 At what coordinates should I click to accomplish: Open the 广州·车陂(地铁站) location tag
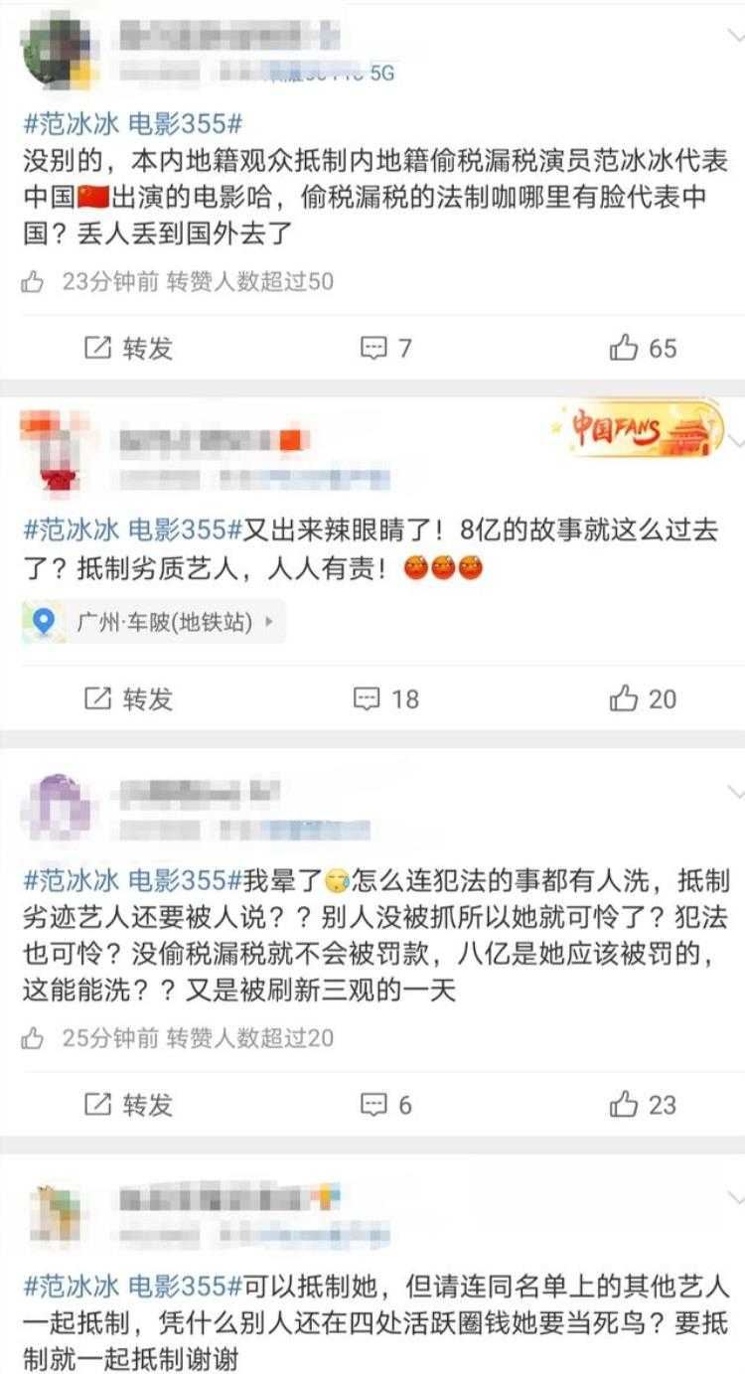154,623
